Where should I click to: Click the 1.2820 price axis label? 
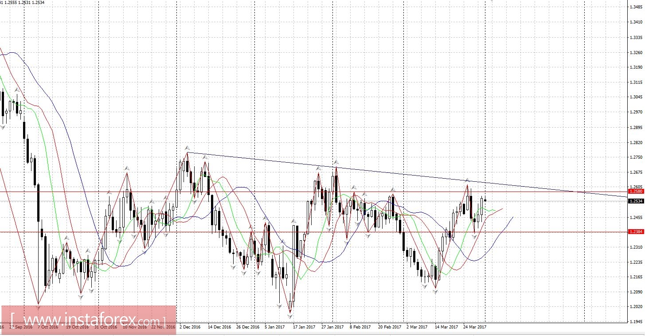click(x=637, y=142)
